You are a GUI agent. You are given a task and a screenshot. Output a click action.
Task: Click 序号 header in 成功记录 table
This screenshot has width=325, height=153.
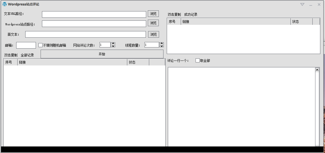point(174,22)
